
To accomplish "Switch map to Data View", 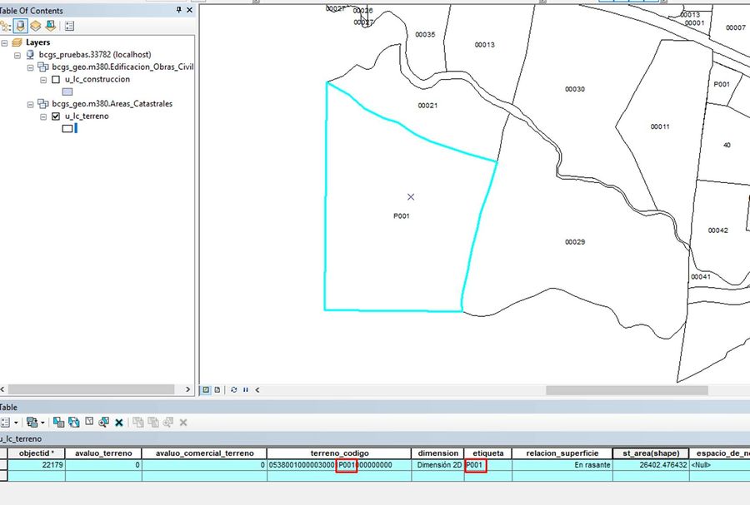I will click(x=206, y=389).
